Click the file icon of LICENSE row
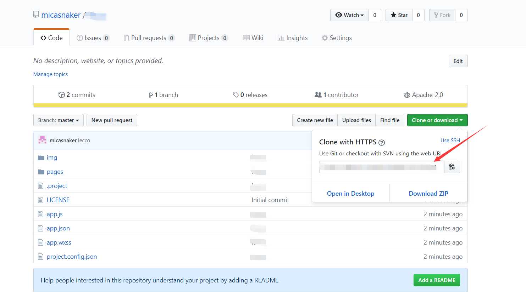This screenshot has height=292, width=526. click(40, 200)
